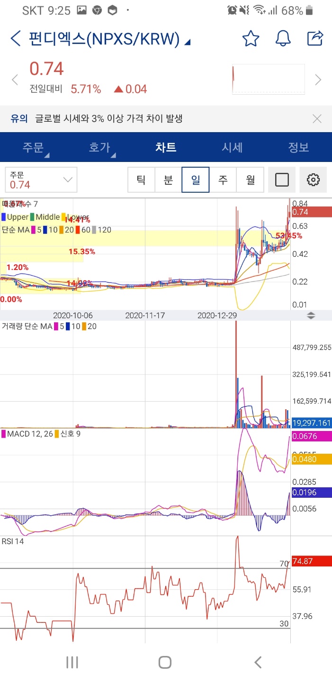Toggle fullscreen chart square button
This screenshot has height=682, width=332.
282,180
